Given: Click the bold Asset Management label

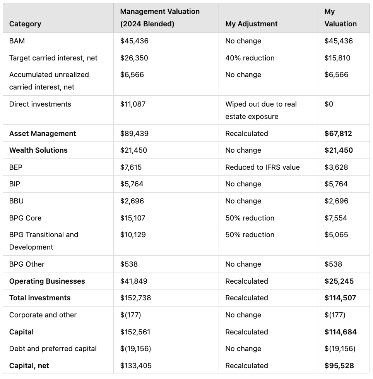Looking at the screenshot, I should (x=43, y=133).
